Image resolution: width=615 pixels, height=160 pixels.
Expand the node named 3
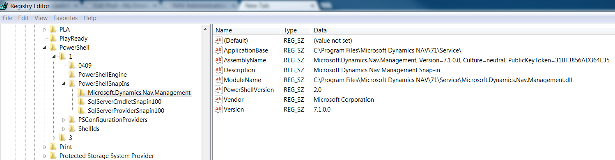55,138
